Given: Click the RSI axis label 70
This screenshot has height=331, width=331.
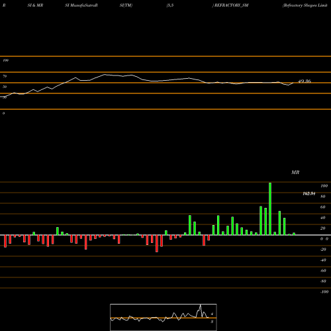Looking at the screenshot, I should click(x=5, y=76).
